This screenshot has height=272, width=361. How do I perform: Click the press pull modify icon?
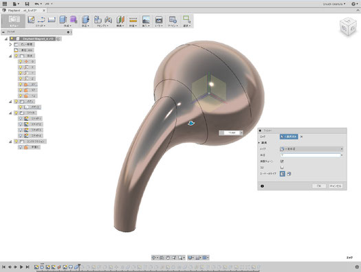point(85,19)
